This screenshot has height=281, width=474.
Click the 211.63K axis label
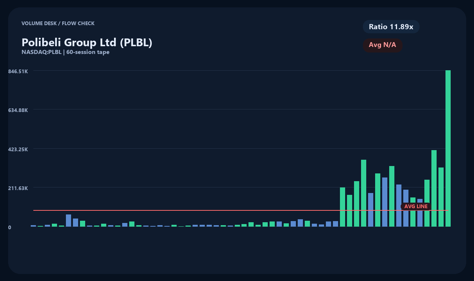tap(18, 188)
